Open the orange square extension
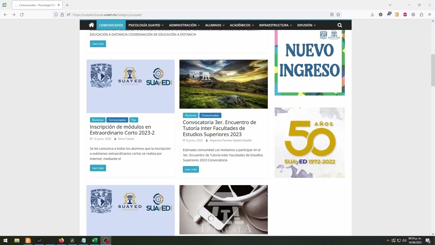This screenshot has width=435, height=245. [x=397, y=15]
